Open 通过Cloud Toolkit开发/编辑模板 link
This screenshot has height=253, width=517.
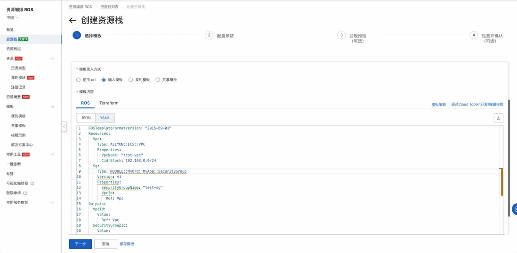(x=477, y=105)
